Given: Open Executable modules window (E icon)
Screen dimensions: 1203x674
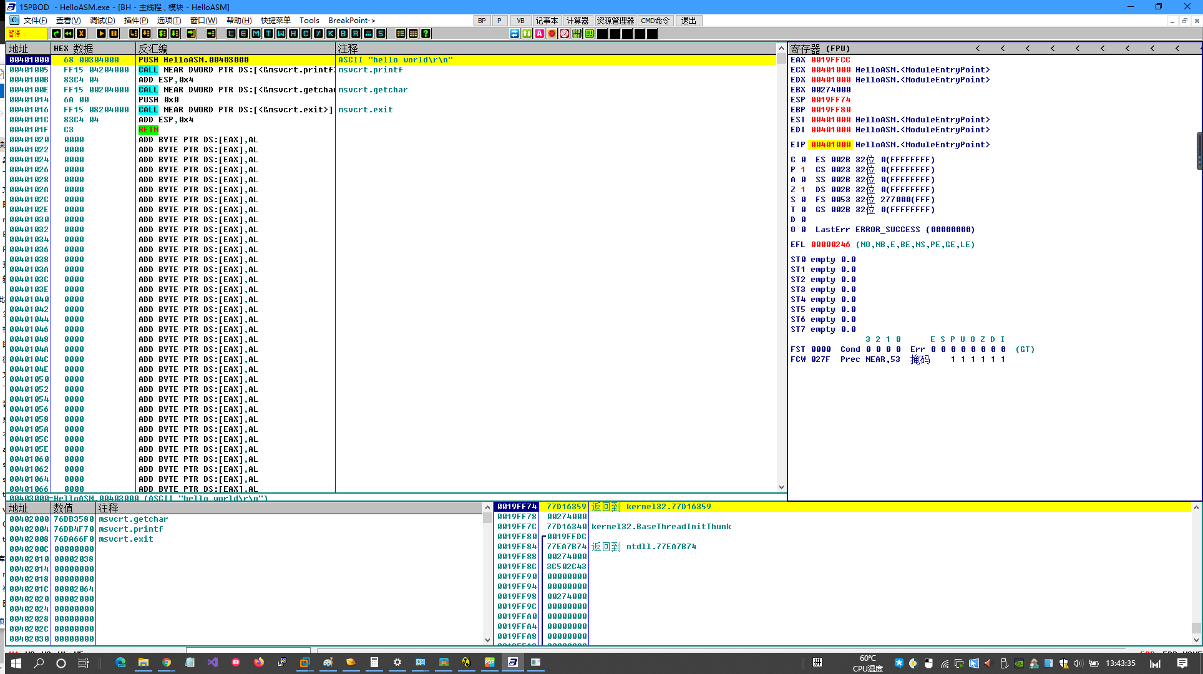Looking at the screenshot, I should point(244,34).
